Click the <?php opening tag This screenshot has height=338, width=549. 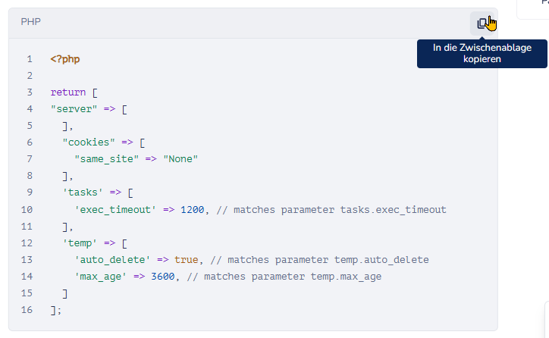coord(65,59)
